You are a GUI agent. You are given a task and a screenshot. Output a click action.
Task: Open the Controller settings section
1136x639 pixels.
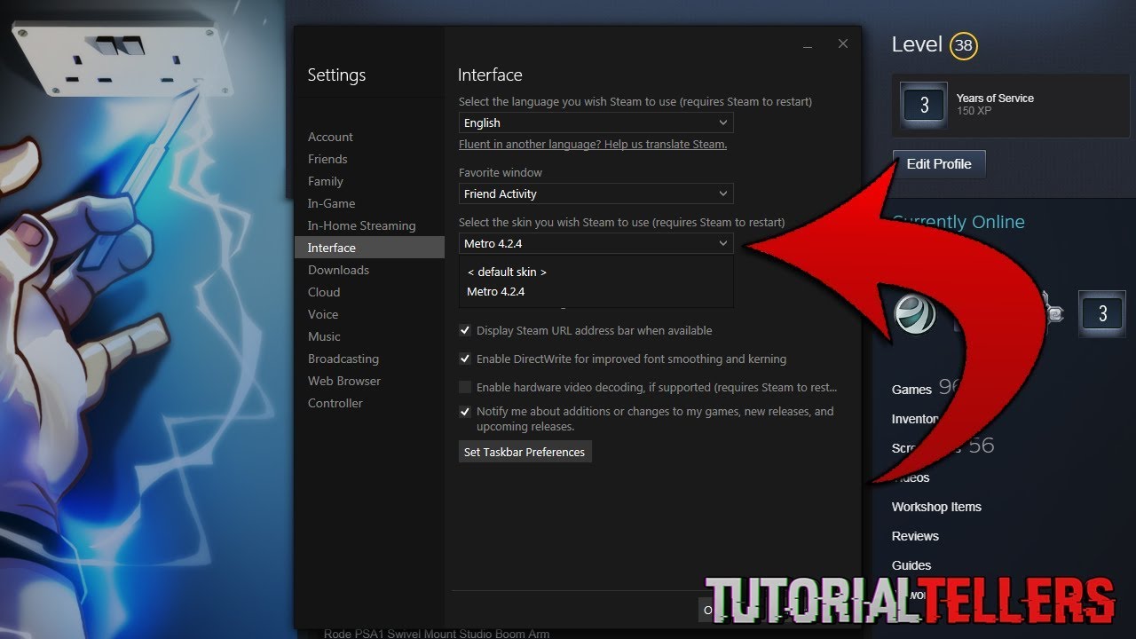click(335, 403)
